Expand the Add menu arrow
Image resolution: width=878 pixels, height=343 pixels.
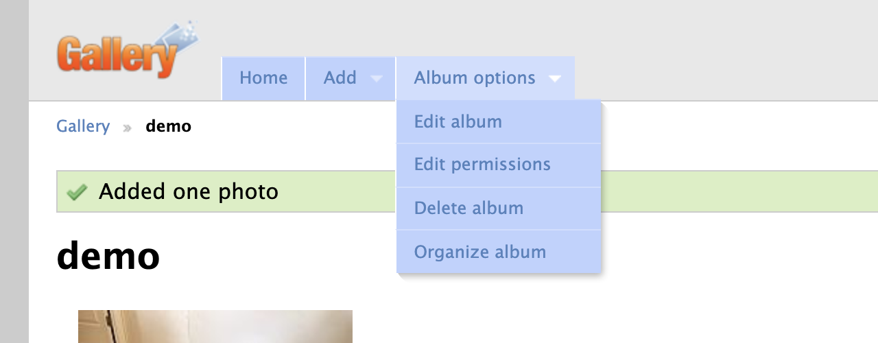click(376, 78)
